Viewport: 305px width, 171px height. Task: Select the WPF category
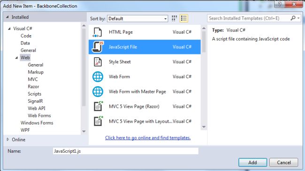click(25, 130)
